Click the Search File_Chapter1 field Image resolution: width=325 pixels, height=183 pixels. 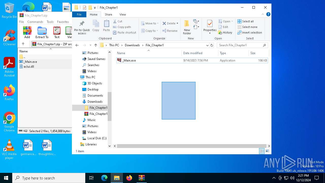[242, 45]
